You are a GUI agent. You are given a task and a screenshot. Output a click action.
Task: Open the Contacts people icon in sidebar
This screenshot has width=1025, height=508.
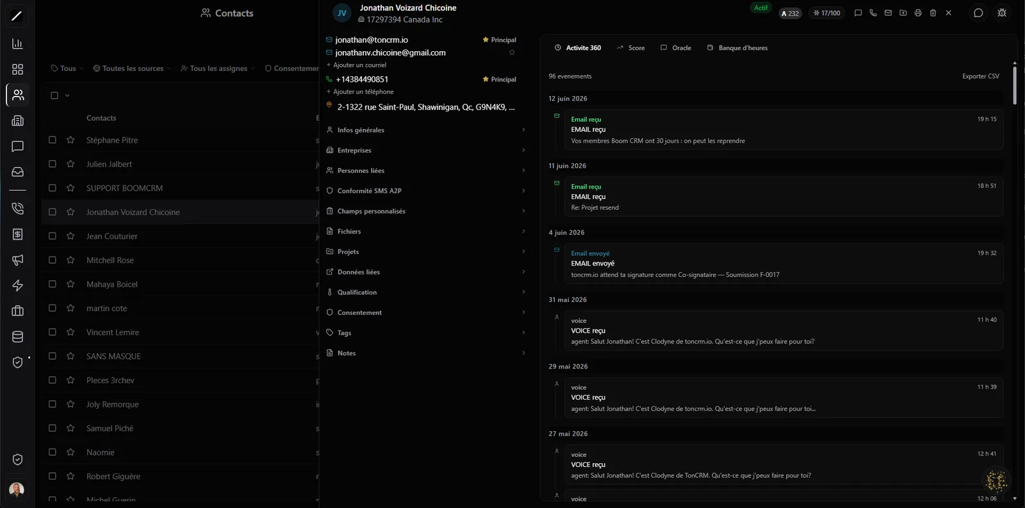pos(17,95)
